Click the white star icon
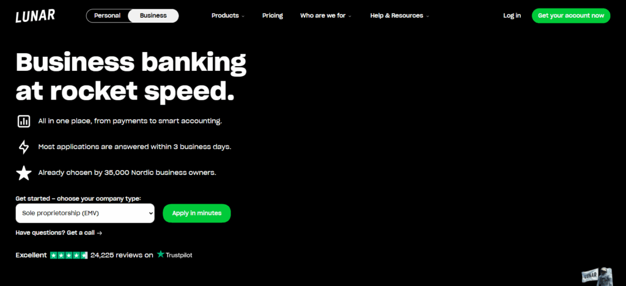Viewport: 626px width, 286px height. tap(24, 173)
